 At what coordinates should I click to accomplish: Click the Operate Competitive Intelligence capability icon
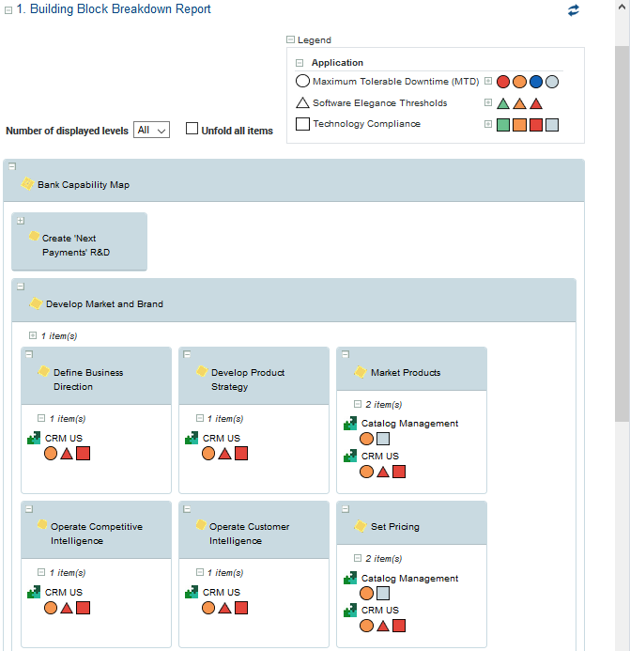41,525
